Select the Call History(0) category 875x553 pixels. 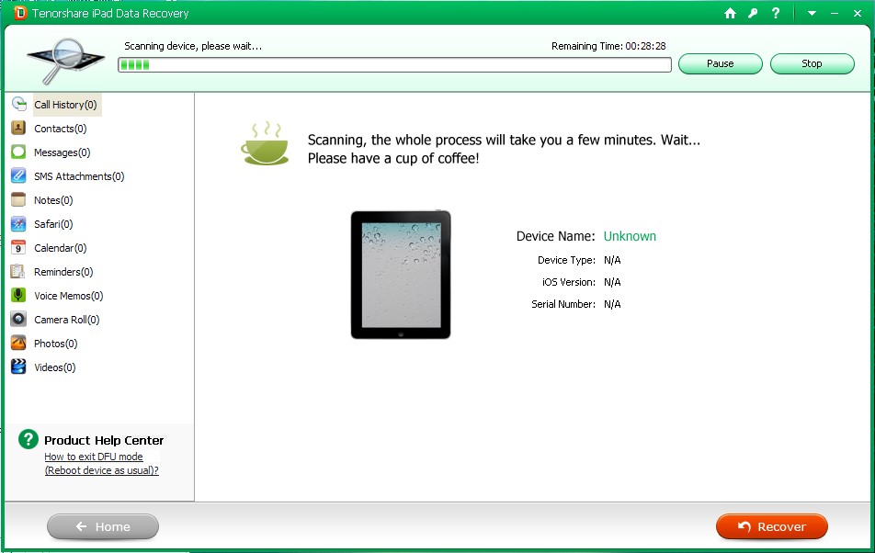[65, 105]
